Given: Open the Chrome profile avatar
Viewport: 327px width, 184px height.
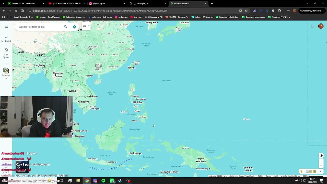Looking at the screenshot, I should pos(295,11).
